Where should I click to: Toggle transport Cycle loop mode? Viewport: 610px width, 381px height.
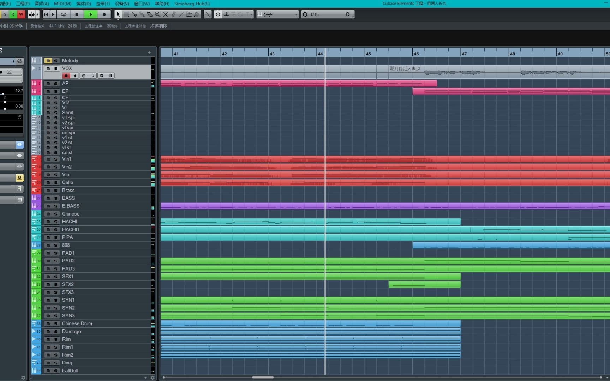(64, 14)
